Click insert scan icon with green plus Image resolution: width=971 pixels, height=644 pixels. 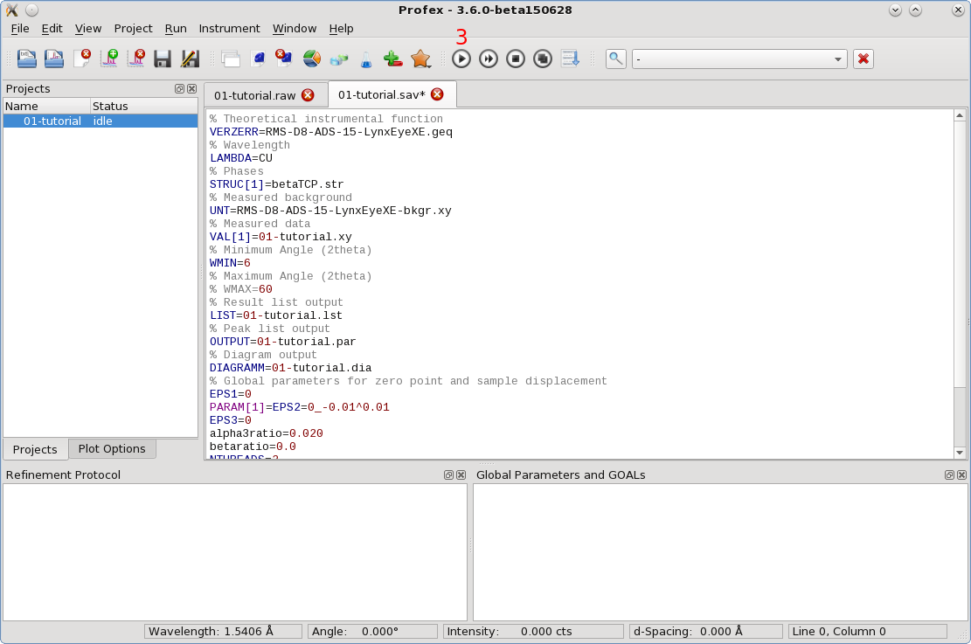point(109,59)
